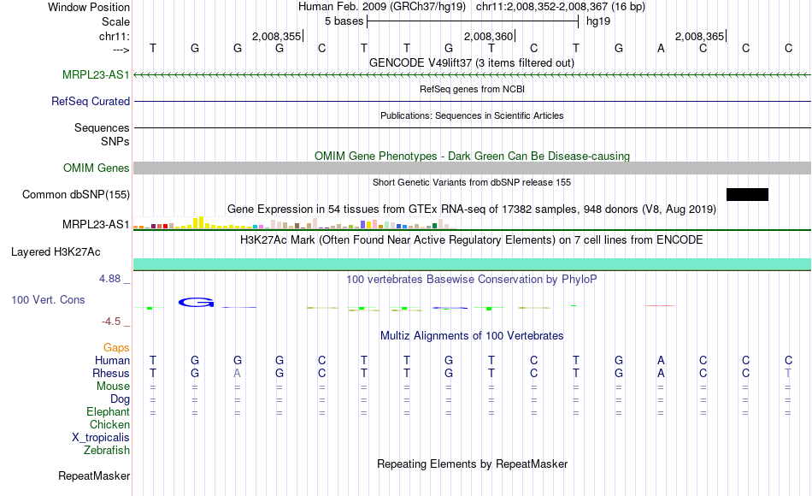Select the RefSeq Curated track label
Screen dimensions: 812x496
91,101
